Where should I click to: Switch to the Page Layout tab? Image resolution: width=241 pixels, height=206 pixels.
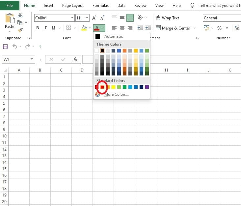coord(73,6)
